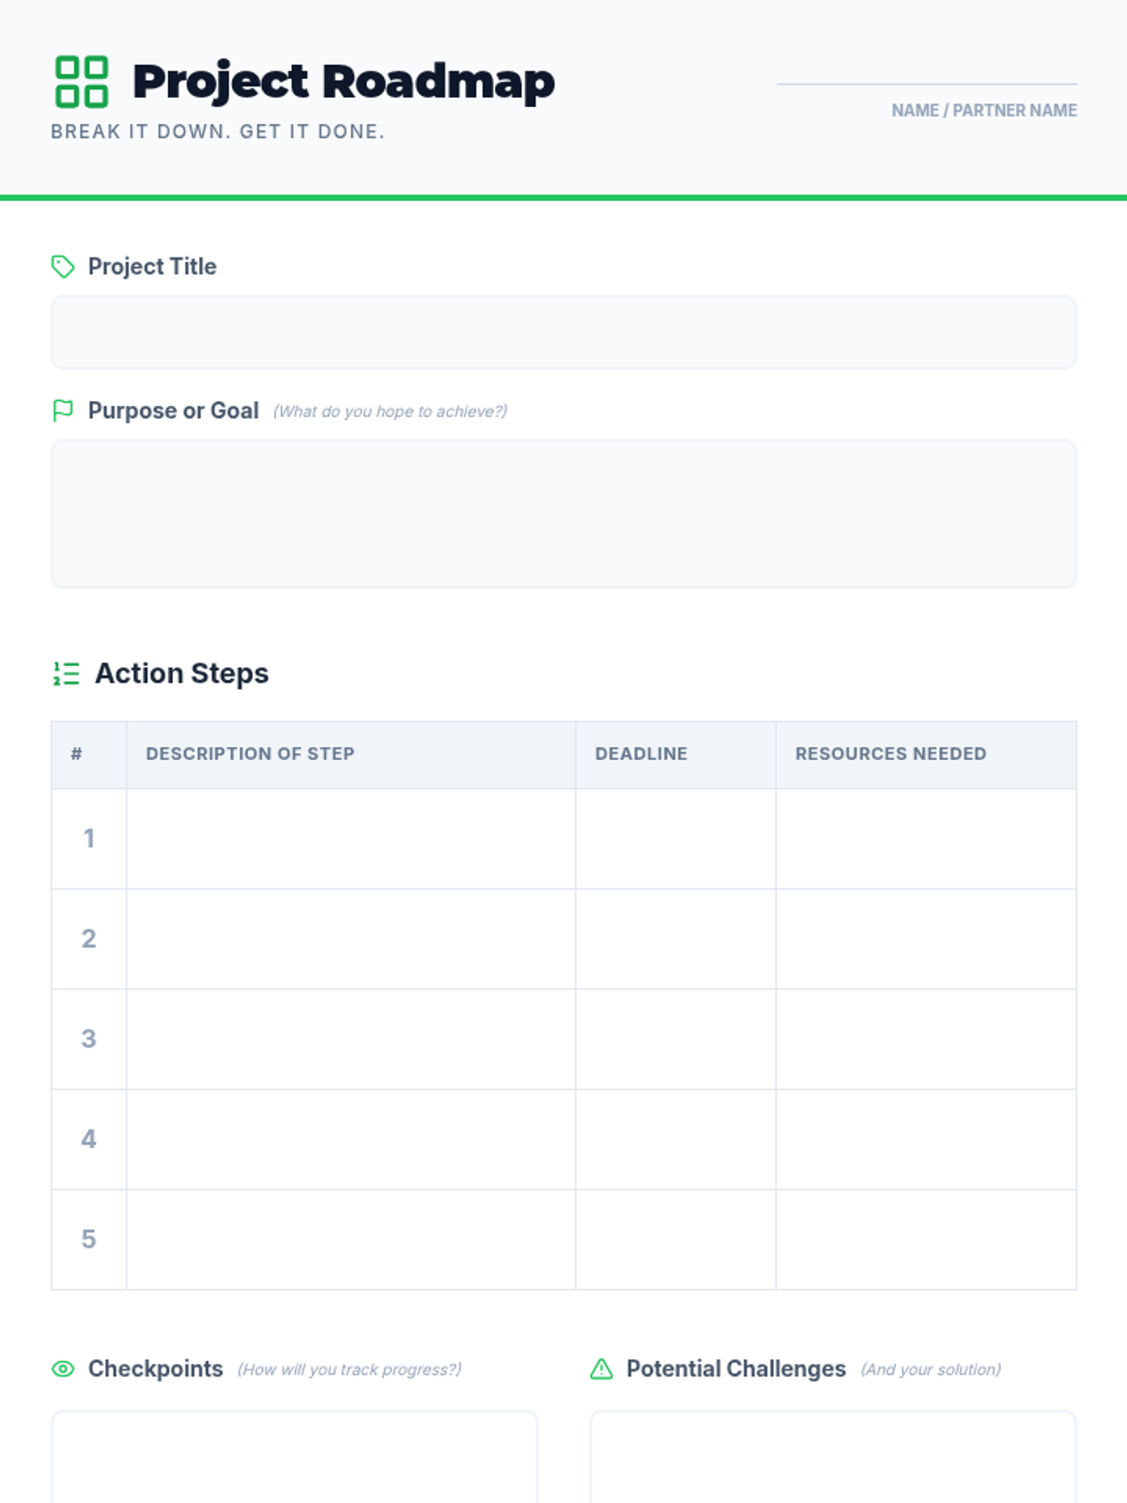The width and height of the screenshot is (1127, 1503).
Task: Click into the Purpose or Goal text area
Action: (563, 514)
